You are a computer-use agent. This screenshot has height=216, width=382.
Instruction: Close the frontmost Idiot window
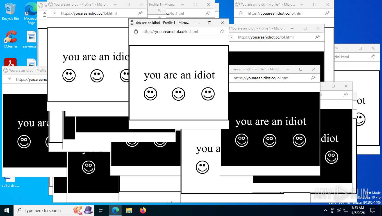(222, 23)
